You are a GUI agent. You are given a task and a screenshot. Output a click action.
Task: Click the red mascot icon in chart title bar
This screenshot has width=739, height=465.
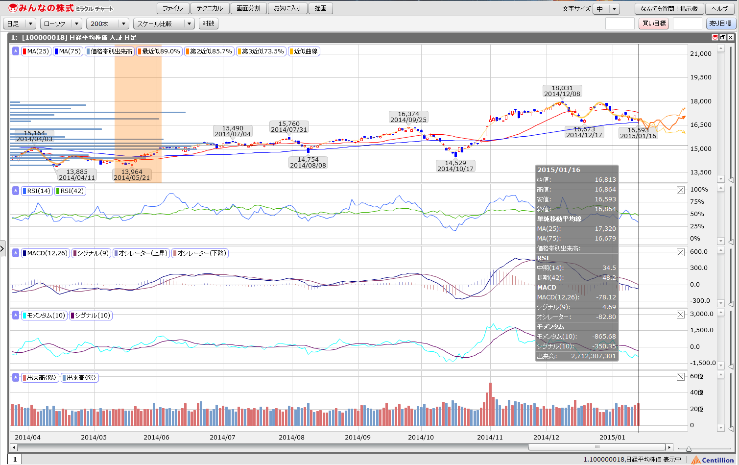(715, 37)
